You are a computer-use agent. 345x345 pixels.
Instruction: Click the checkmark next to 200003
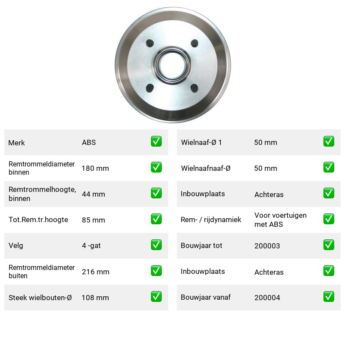tap(329, 245)
